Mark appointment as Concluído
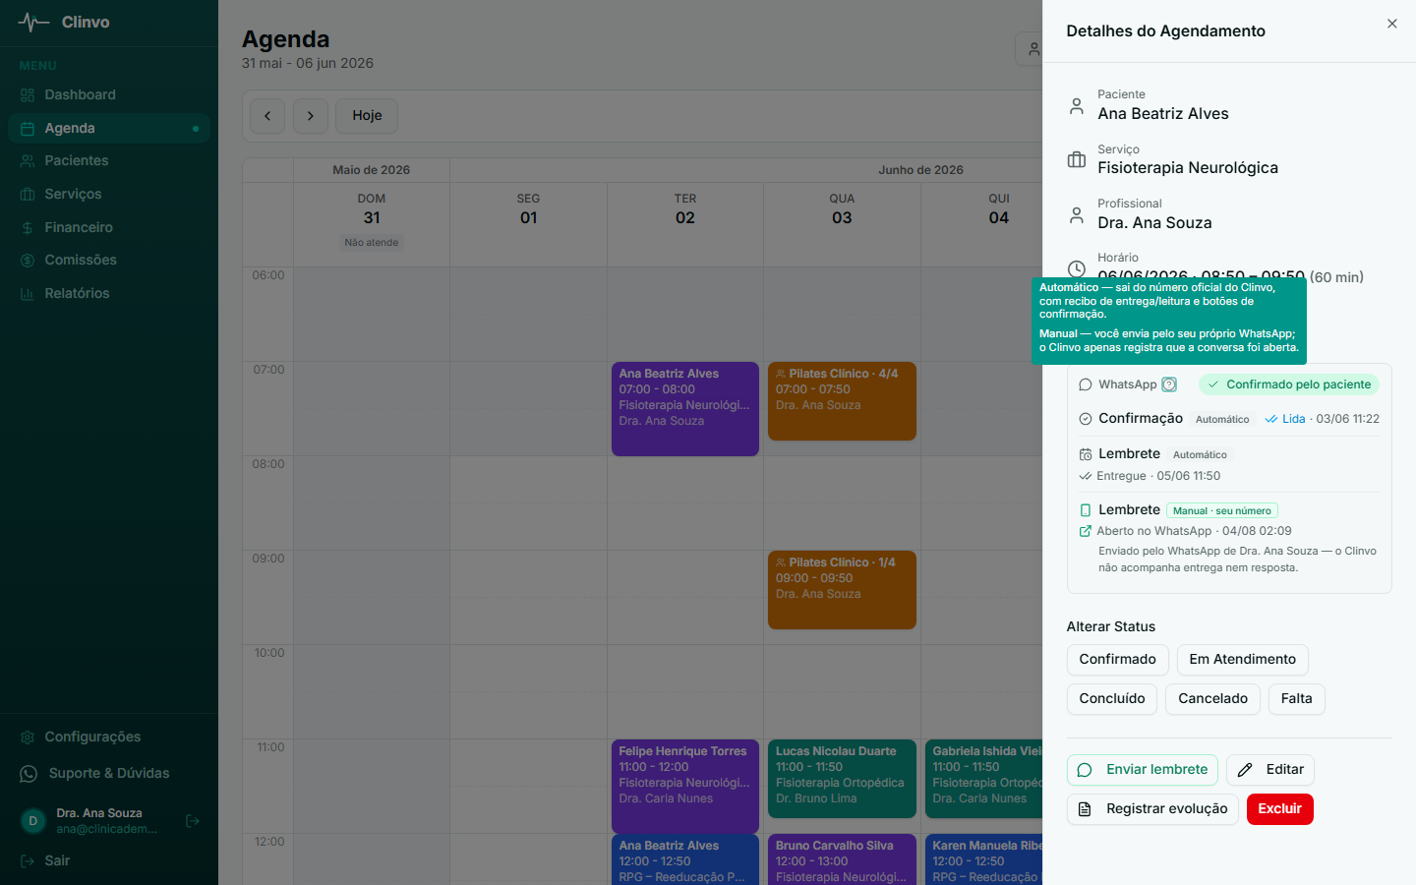The height and width of the screenshot is (885, 1416). pos(1112,699)
